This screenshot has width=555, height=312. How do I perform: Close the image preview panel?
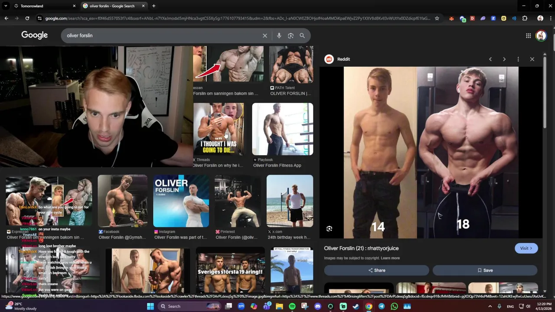coord(532,59)
